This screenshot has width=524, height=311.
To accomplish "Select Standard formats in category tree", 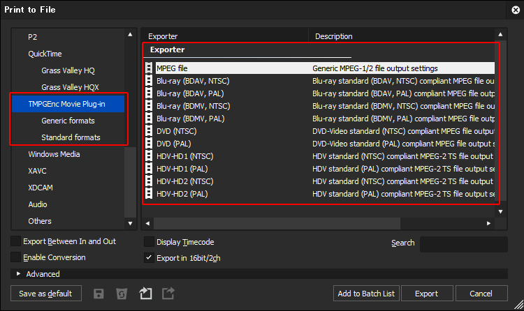I will (x=71, y=137).
